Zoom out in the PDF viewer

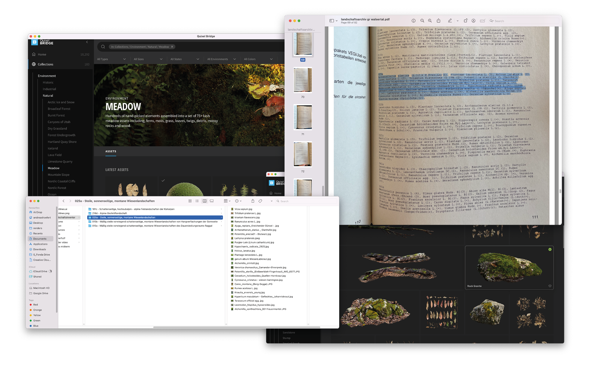coord(422,21)
